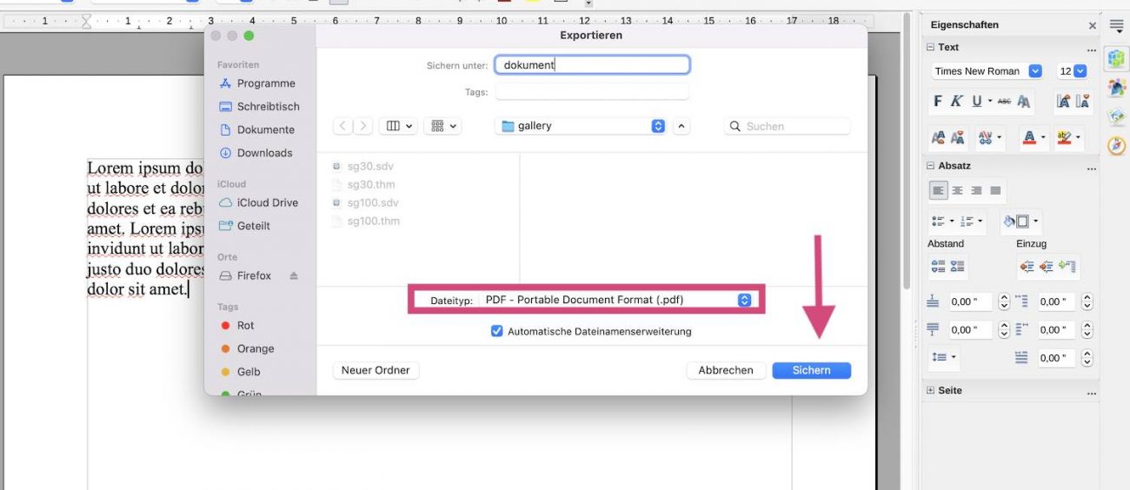Open the icon grouping dropdown

pos(443,126)
